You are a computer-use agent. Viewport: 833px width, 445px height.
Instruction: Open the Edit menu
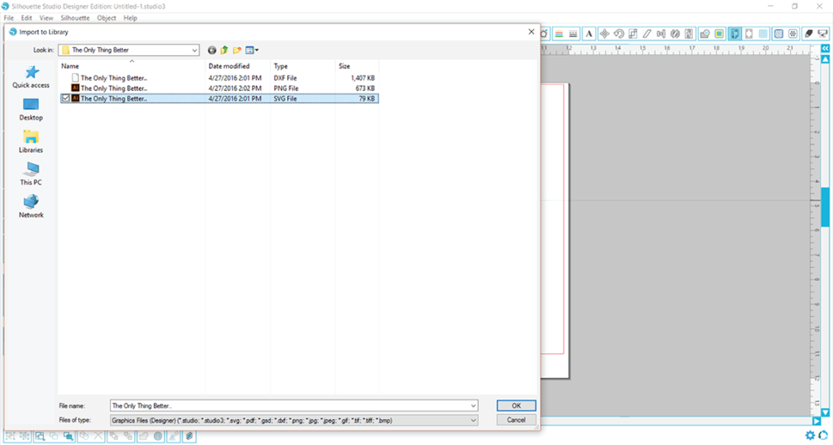tap(27, 18)
